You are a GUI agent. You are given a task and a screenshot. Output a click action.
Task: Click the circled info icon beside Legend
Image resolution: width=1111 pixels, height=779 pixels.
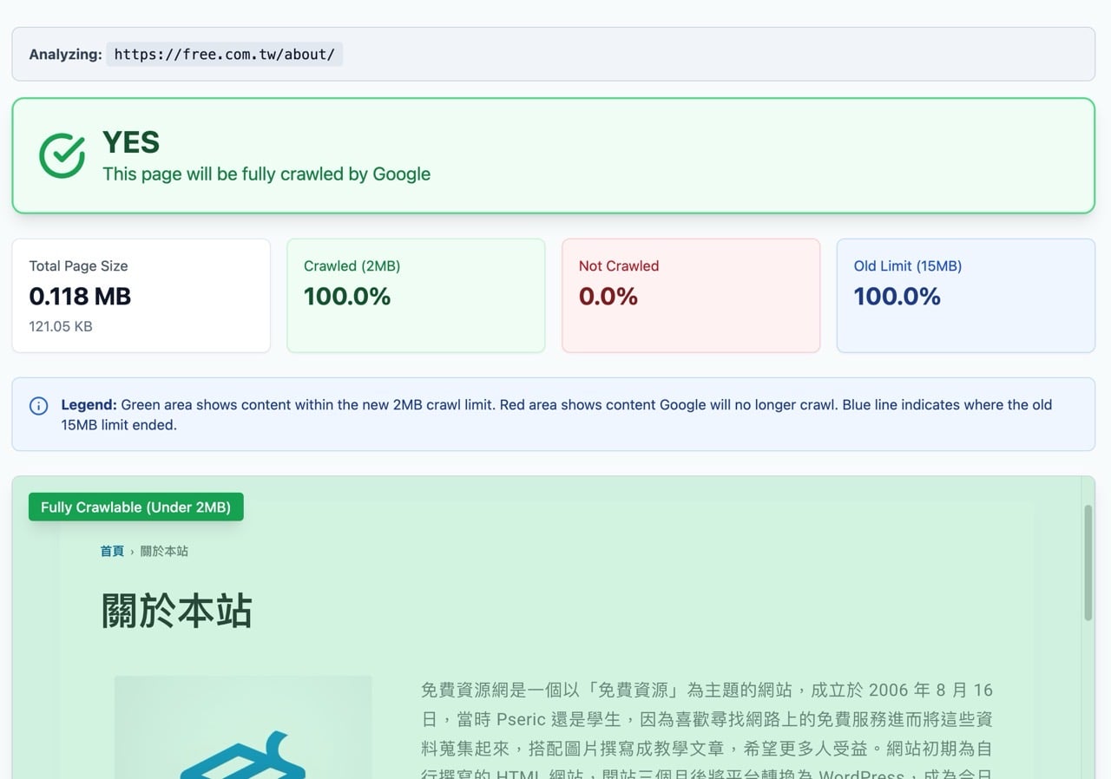(38, 405)
